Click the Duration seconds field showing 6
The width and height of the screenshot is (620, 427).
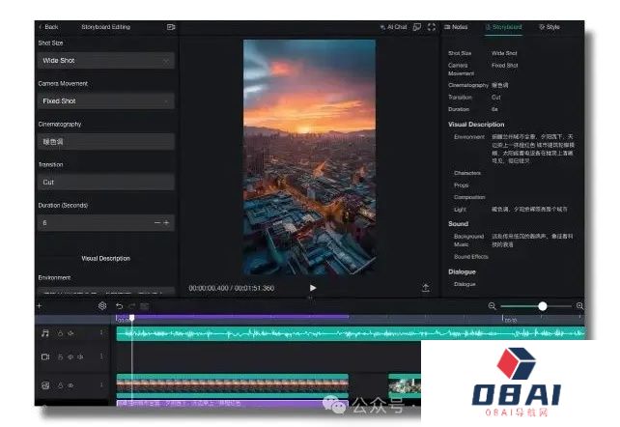(x=106, y=223)
